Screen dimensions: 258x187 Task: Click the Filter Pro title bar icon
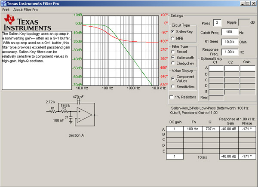[3, 3]
